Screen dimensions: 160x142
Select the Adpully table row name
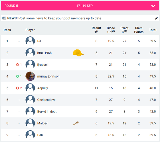tap(42, 88)
